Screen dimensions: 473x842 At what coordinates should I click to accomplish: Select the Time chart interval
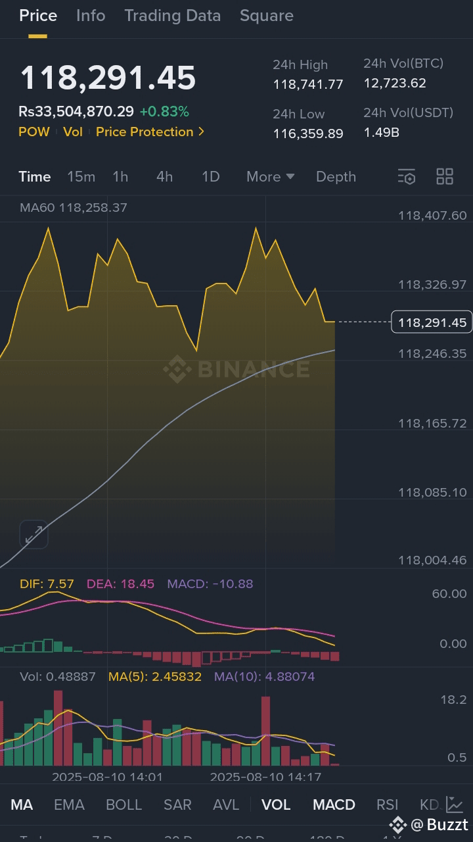(35, 176)
